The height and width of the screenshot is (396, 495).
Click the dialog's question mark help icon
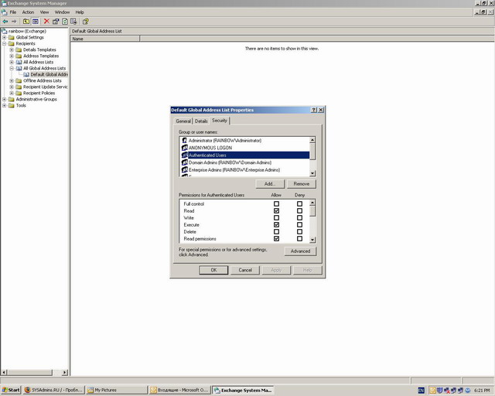pyautogui.click(x=314, y=110)
